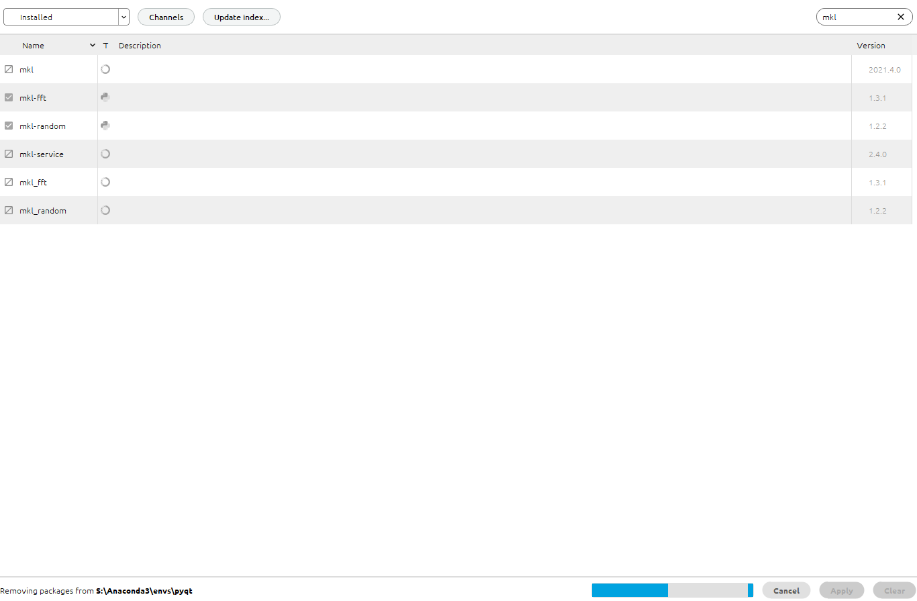The height and width of the screenshot is (601, 917).
Task: Click the spinner type icon for mkl-service
Action: pyautogui.click(x=105, y=154)
